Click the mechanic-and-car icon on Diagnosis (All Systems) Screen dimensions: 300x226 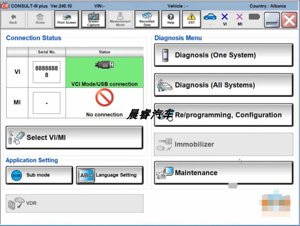click(164, 86)
